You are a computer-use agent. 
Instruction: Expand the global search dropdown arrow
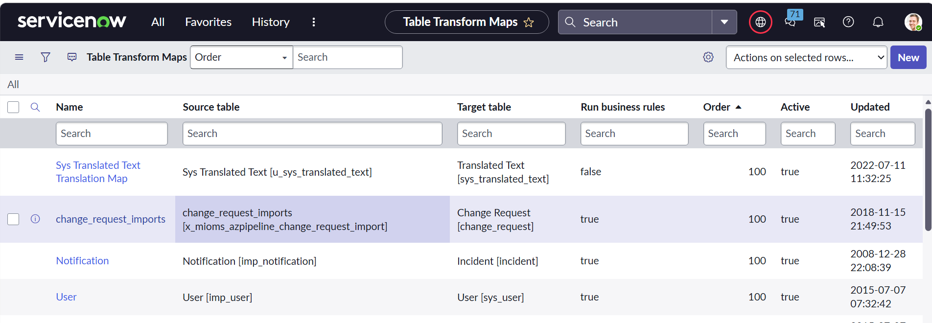pos(724,22)
